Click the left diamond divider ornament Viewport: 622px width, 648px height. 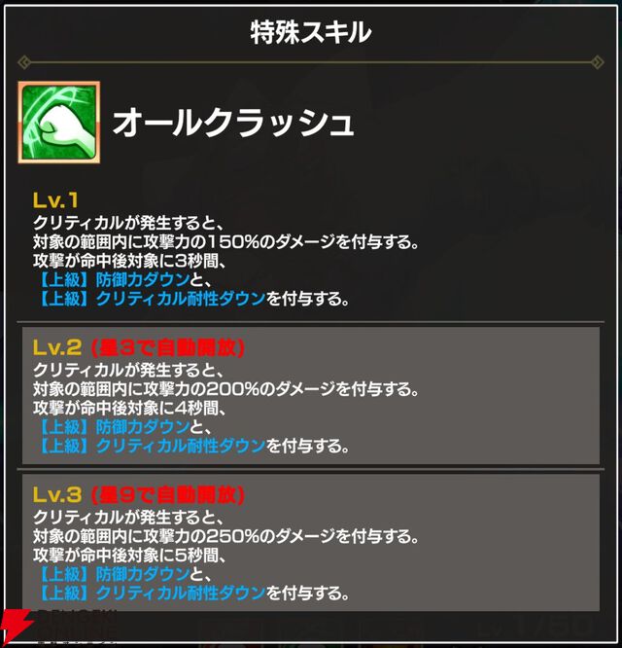click(x=24, y=63)
